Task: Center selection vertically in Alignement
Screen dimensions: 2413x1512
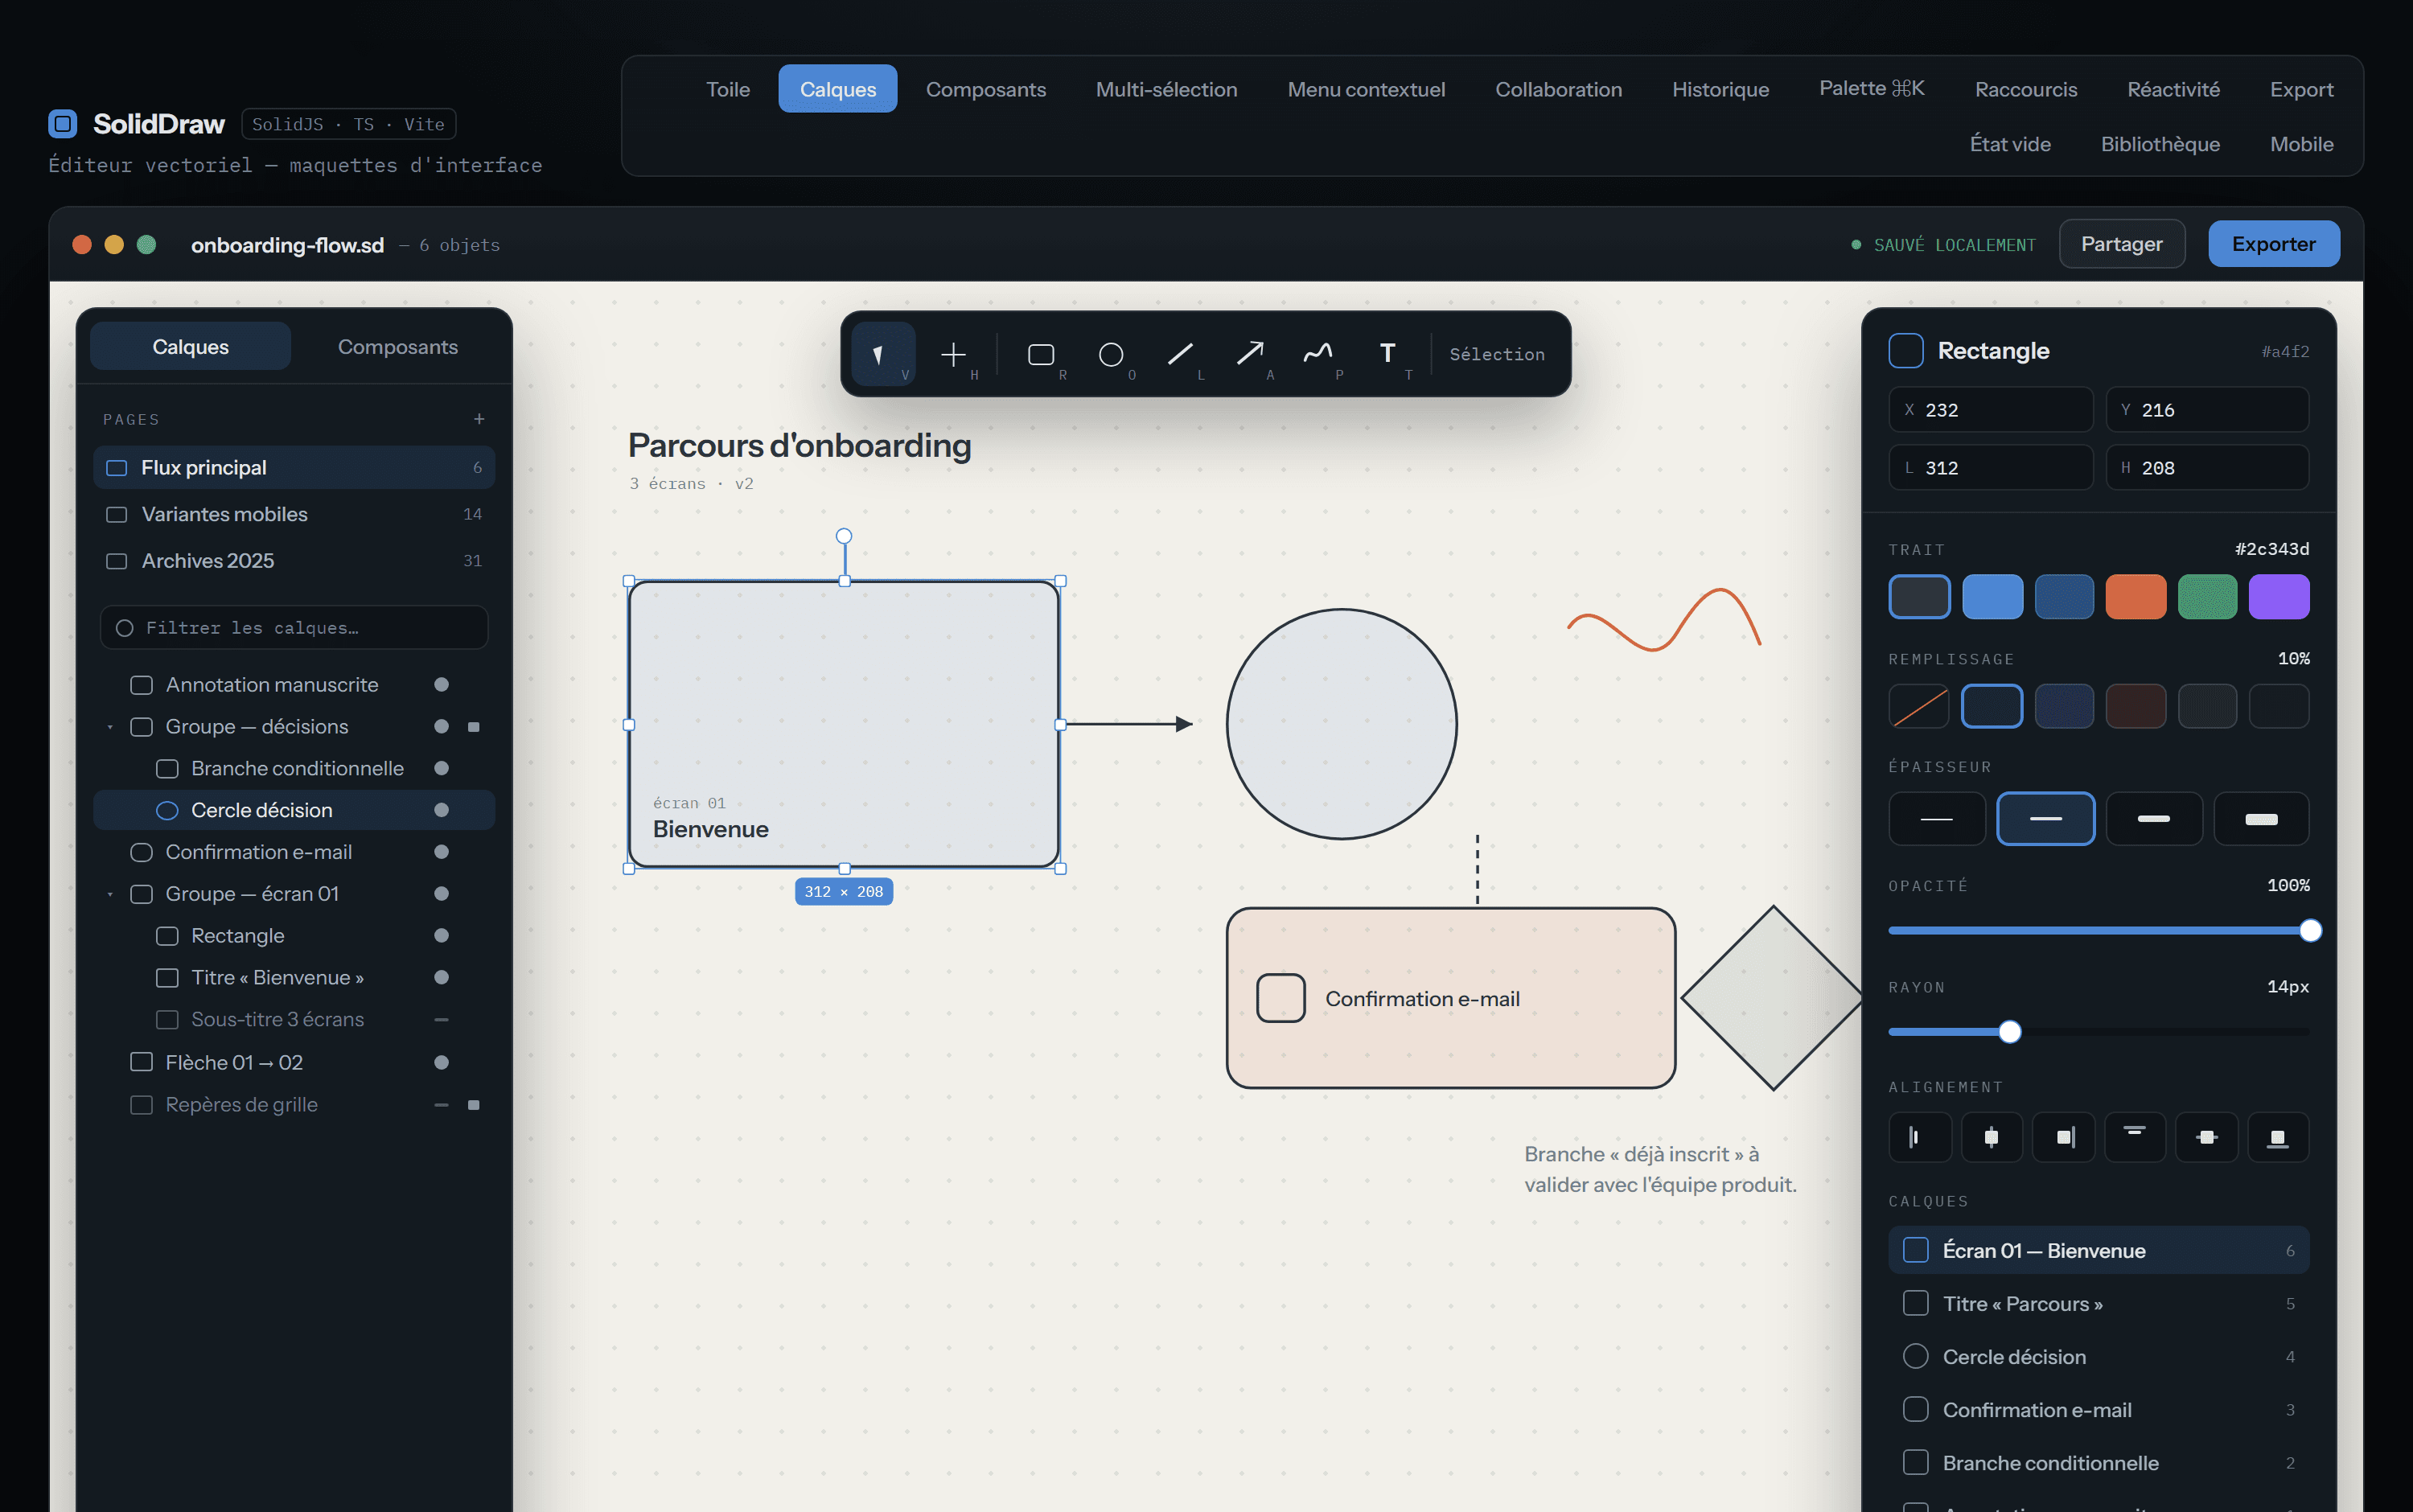Action: (2207, 1137)
